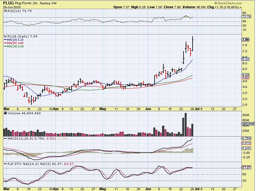
Task: Click the 0.754 MACD value tag on right
Action: (246, 138)
